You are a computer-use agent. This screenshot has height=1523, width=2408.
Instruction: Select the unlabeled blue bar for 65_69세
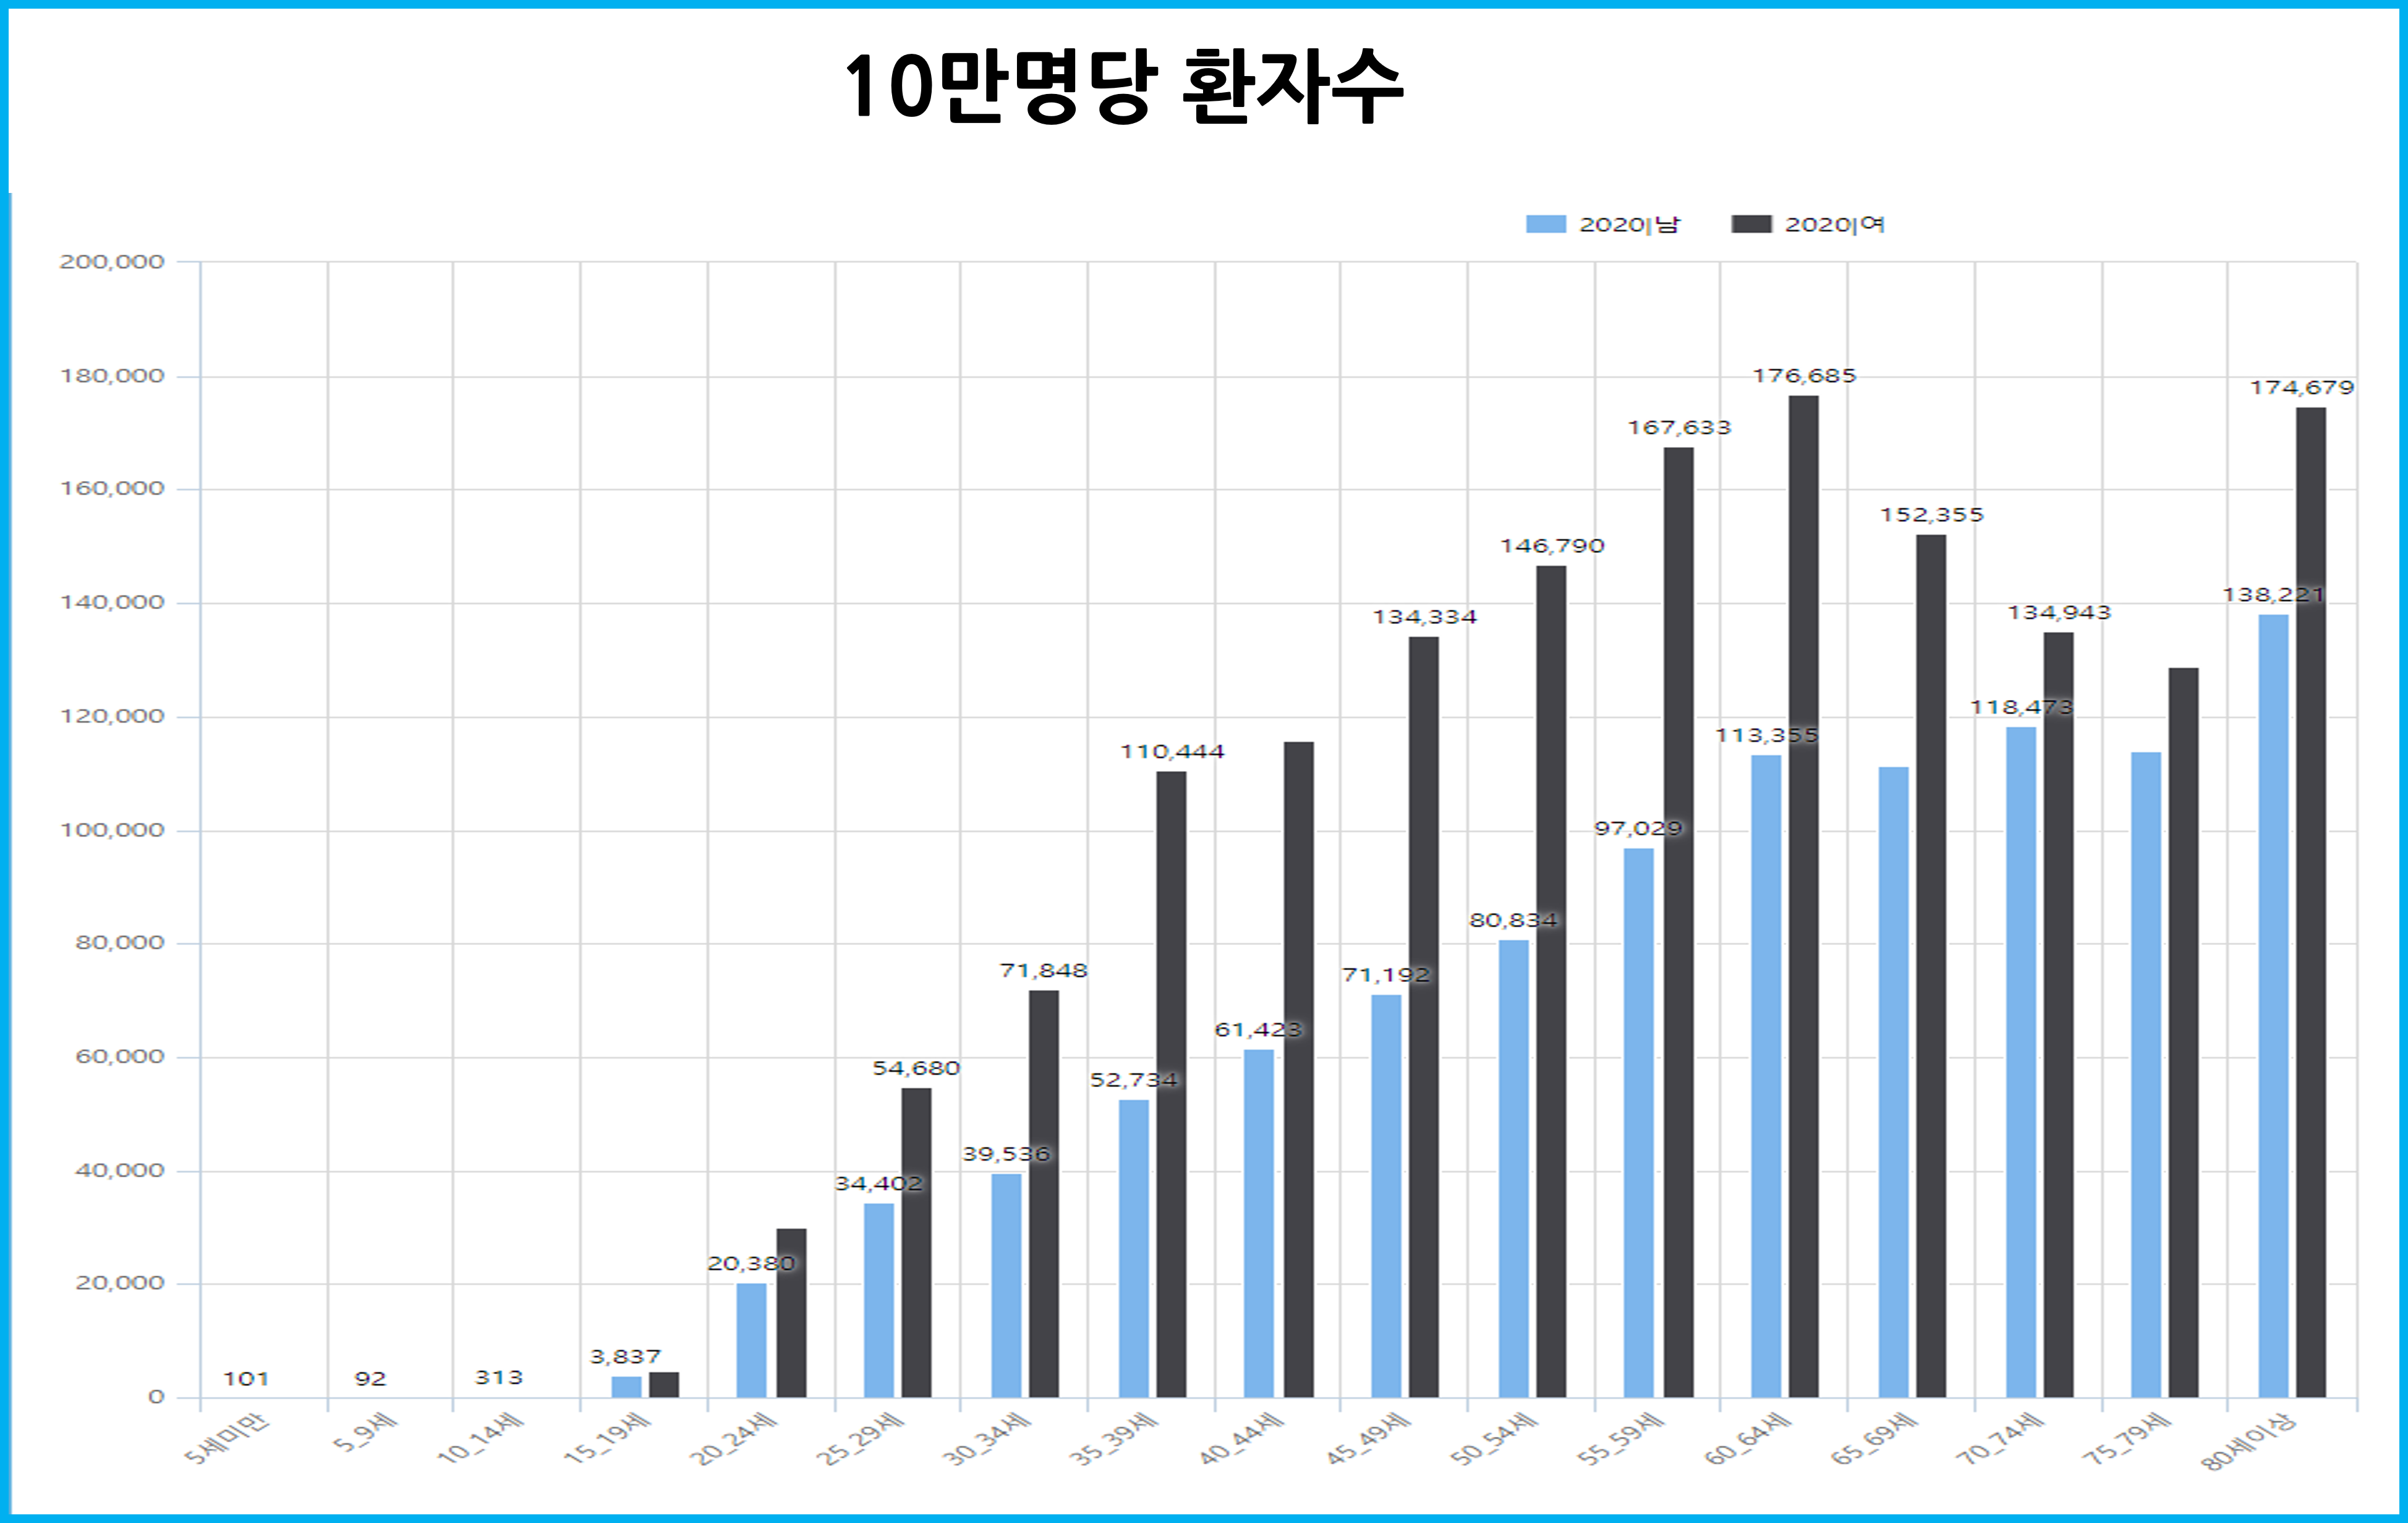[1893, 1082]
